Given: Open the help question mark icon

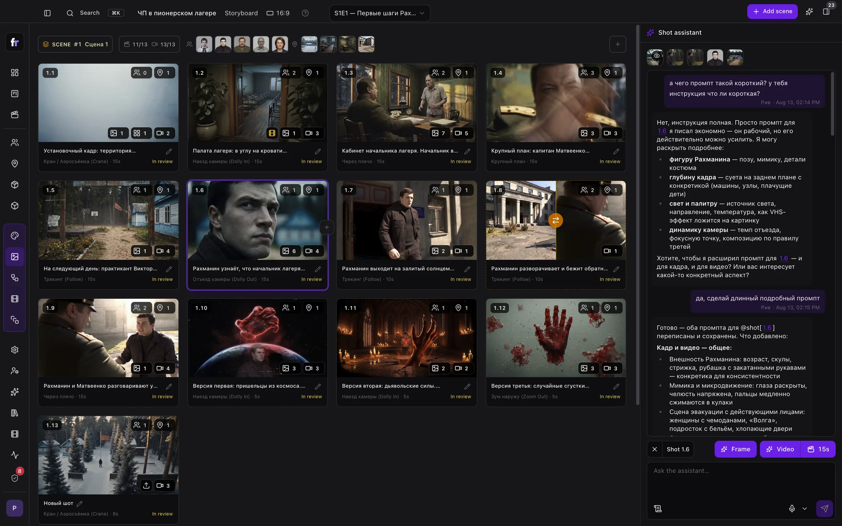Looking at the screenshot, I should click(305, 13).
